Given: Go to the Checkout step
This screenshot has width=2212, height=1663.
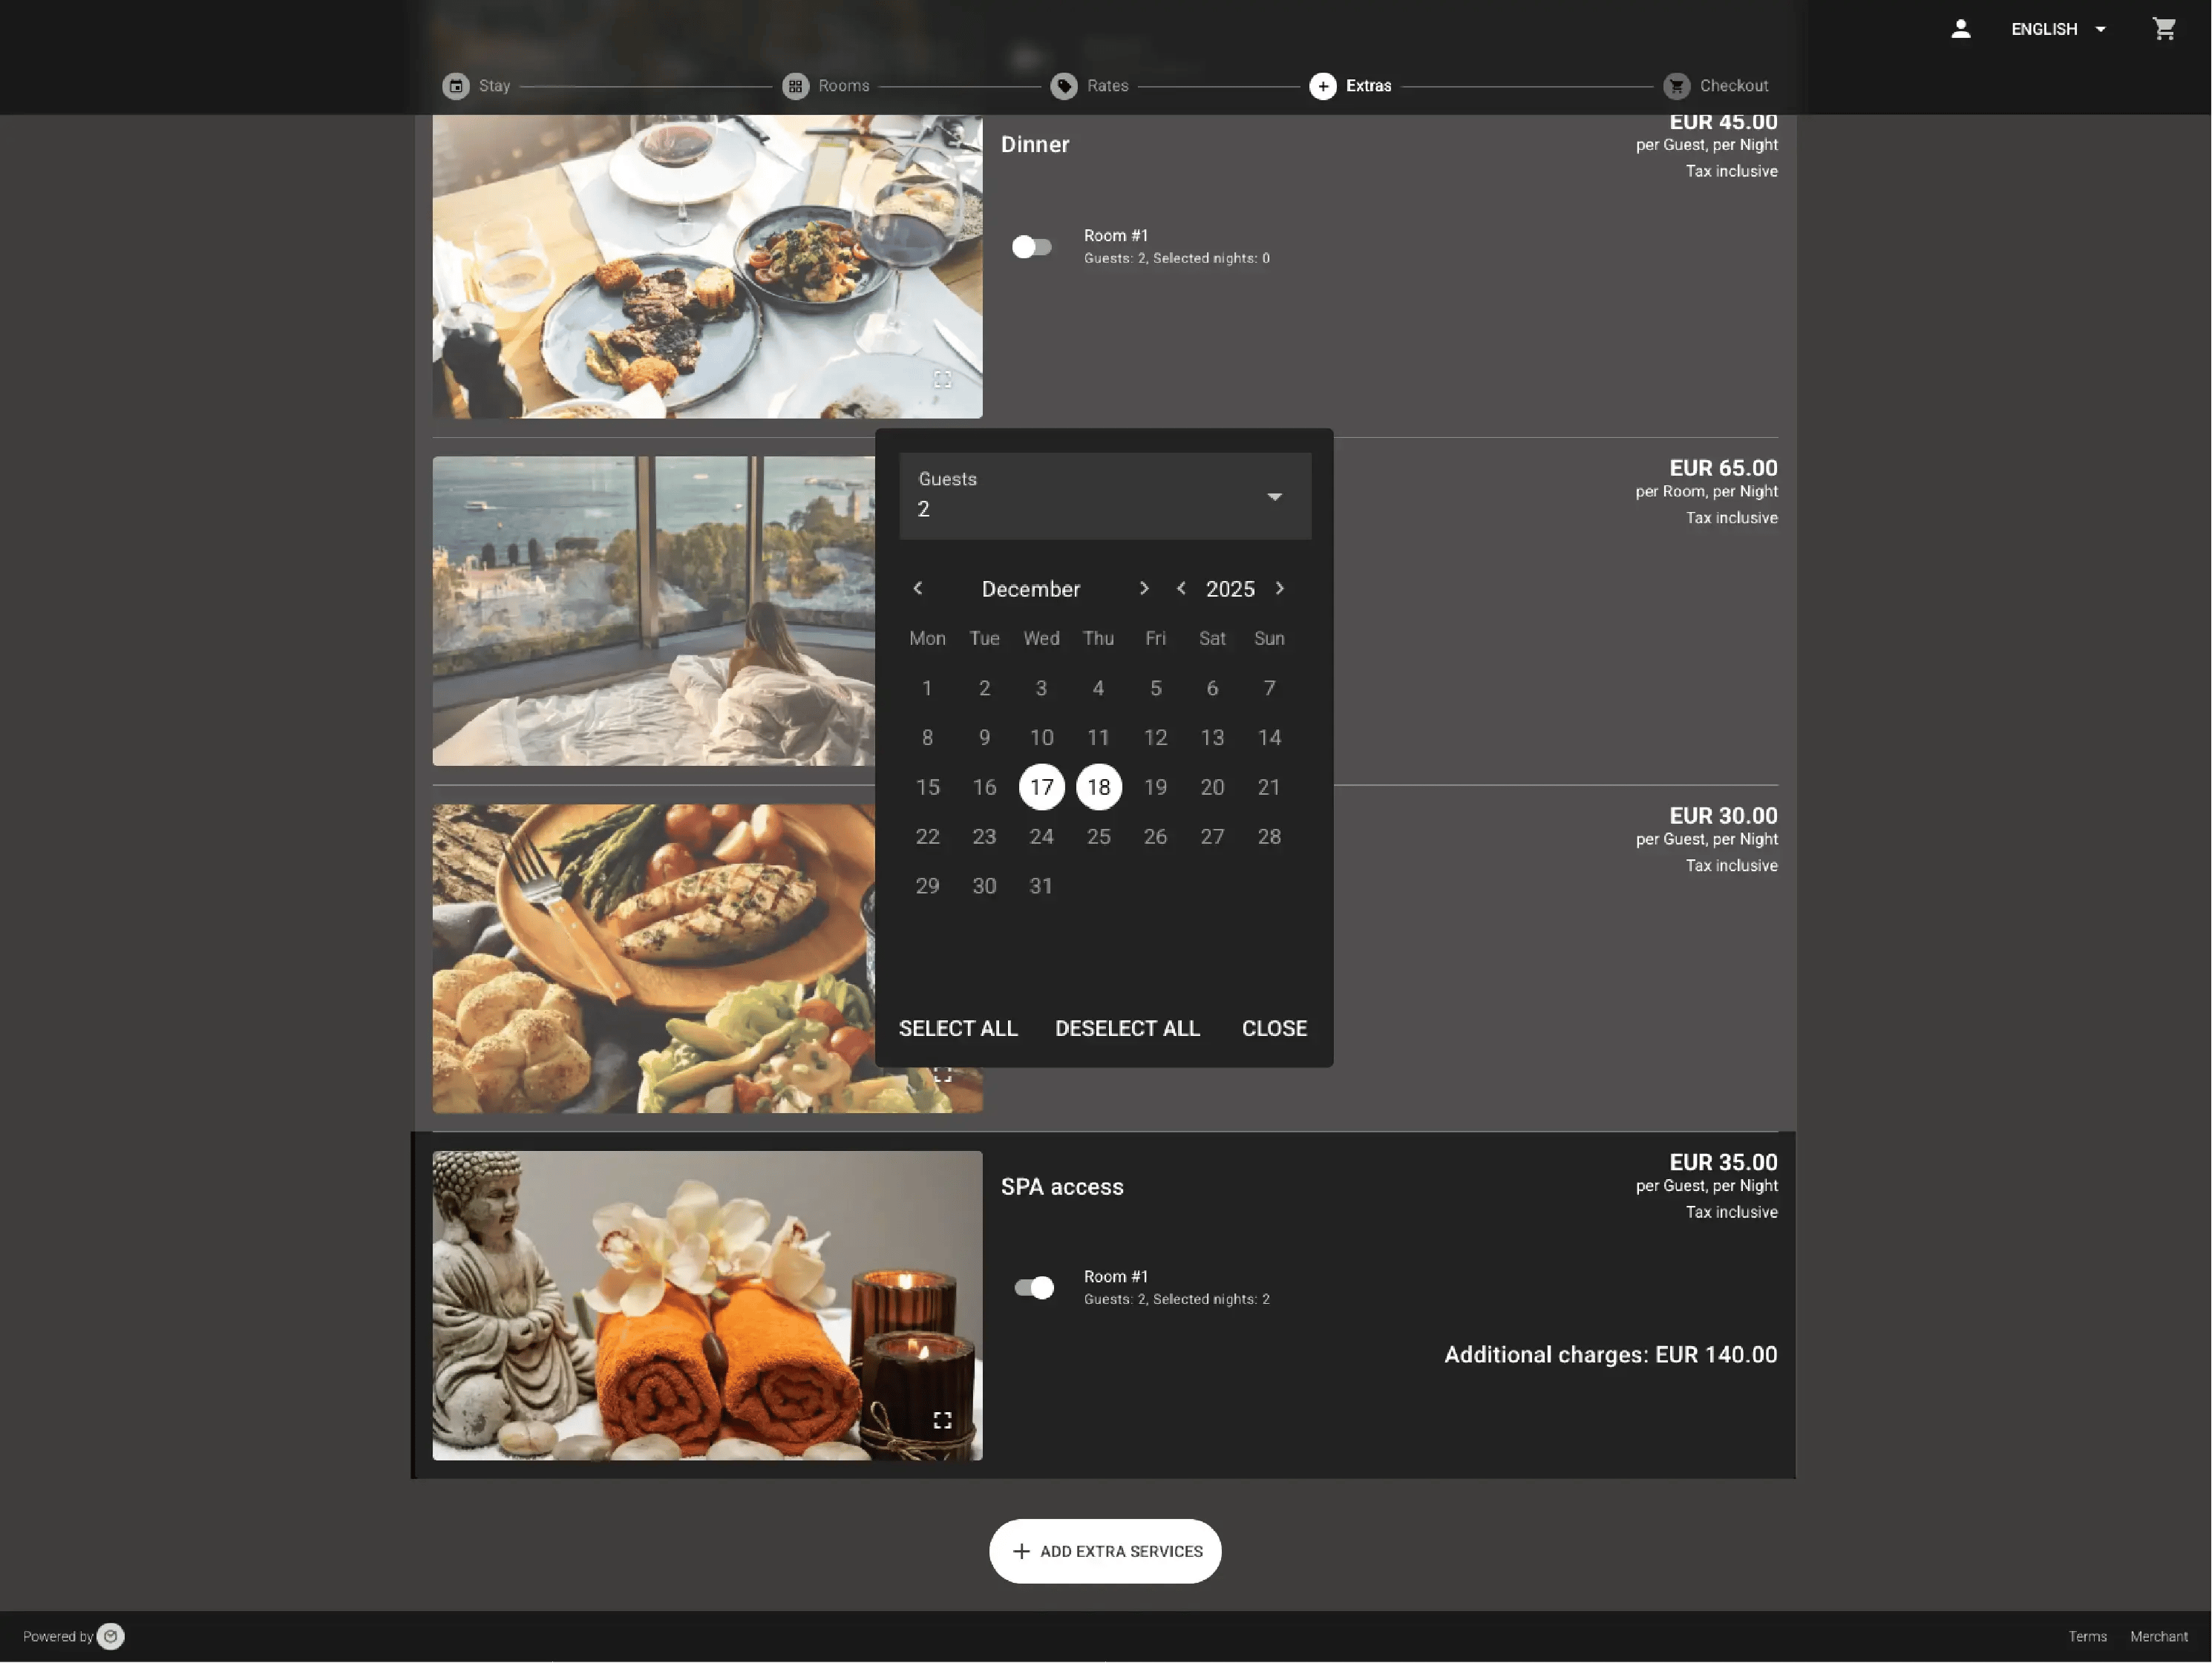Looking at the screenshot, I should 1716,86.
